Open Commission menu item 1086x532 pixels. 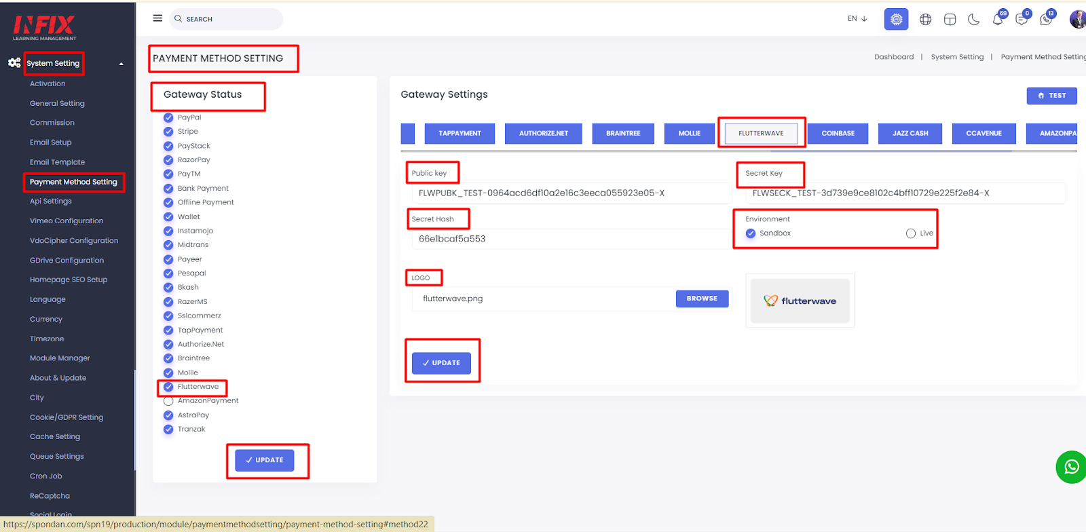[x=52, y=123]
